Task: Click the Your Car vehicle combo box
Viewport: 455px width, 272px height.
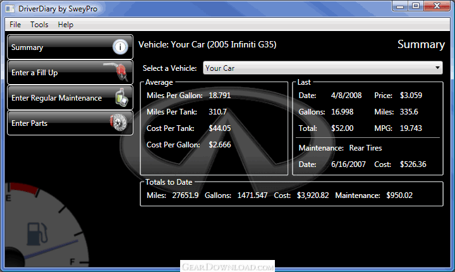Action: 323,68
